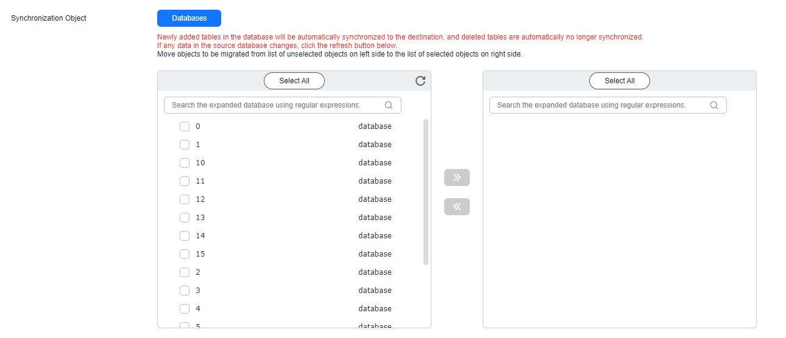Select the checkbox next to database 13
Screen dimensions: 786x338
coord(185,218)
